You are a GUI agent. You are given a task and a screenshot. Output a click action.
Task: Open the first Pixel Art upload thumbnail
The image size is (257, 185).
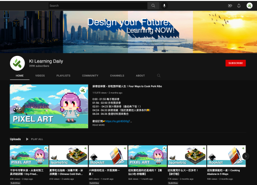[29, 156]
